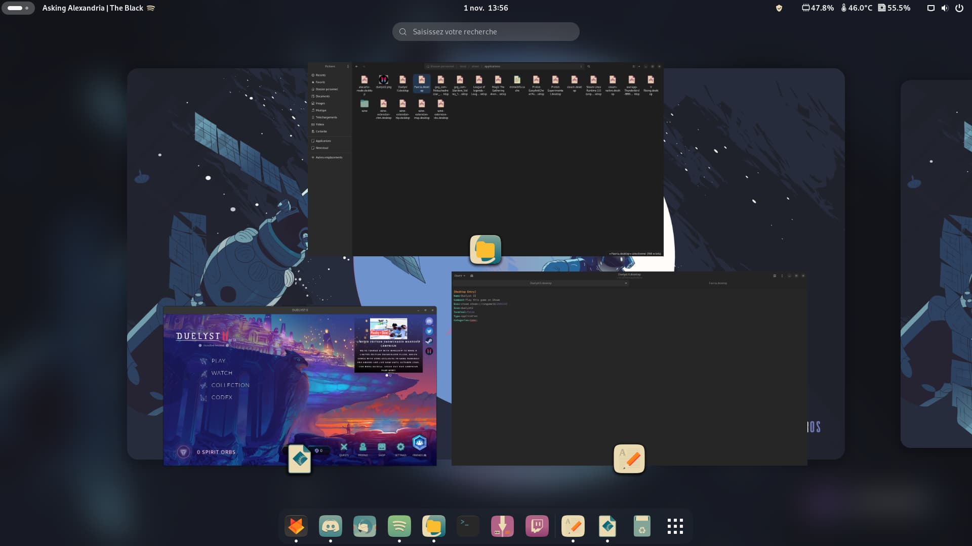Click Asking Alexandria media indicator in top bar
This screenshot has width=972, height=546.
pos(99,8)
